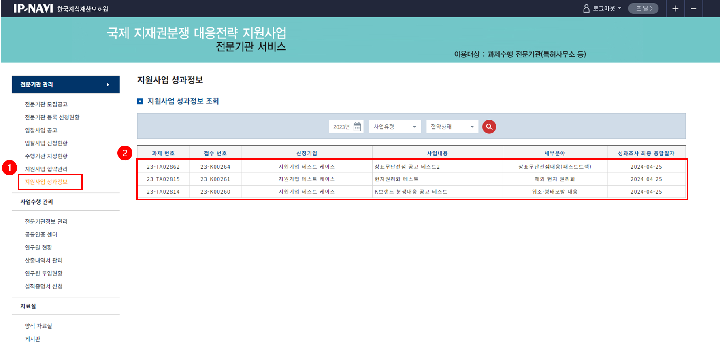Open 지원사업 협약관리 in the sidebar
Screen dimensions: 720x348
(46, 169)
